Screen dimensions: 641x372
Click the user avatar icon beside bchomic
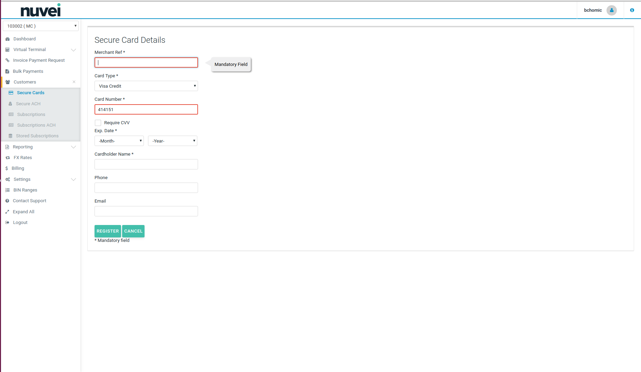point(611,10)
